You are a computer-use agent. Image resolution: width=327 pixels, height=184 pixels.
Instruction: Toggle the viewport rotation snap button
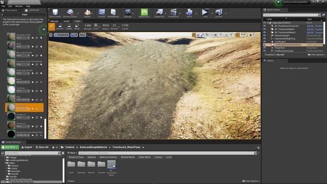pos(226,35)
